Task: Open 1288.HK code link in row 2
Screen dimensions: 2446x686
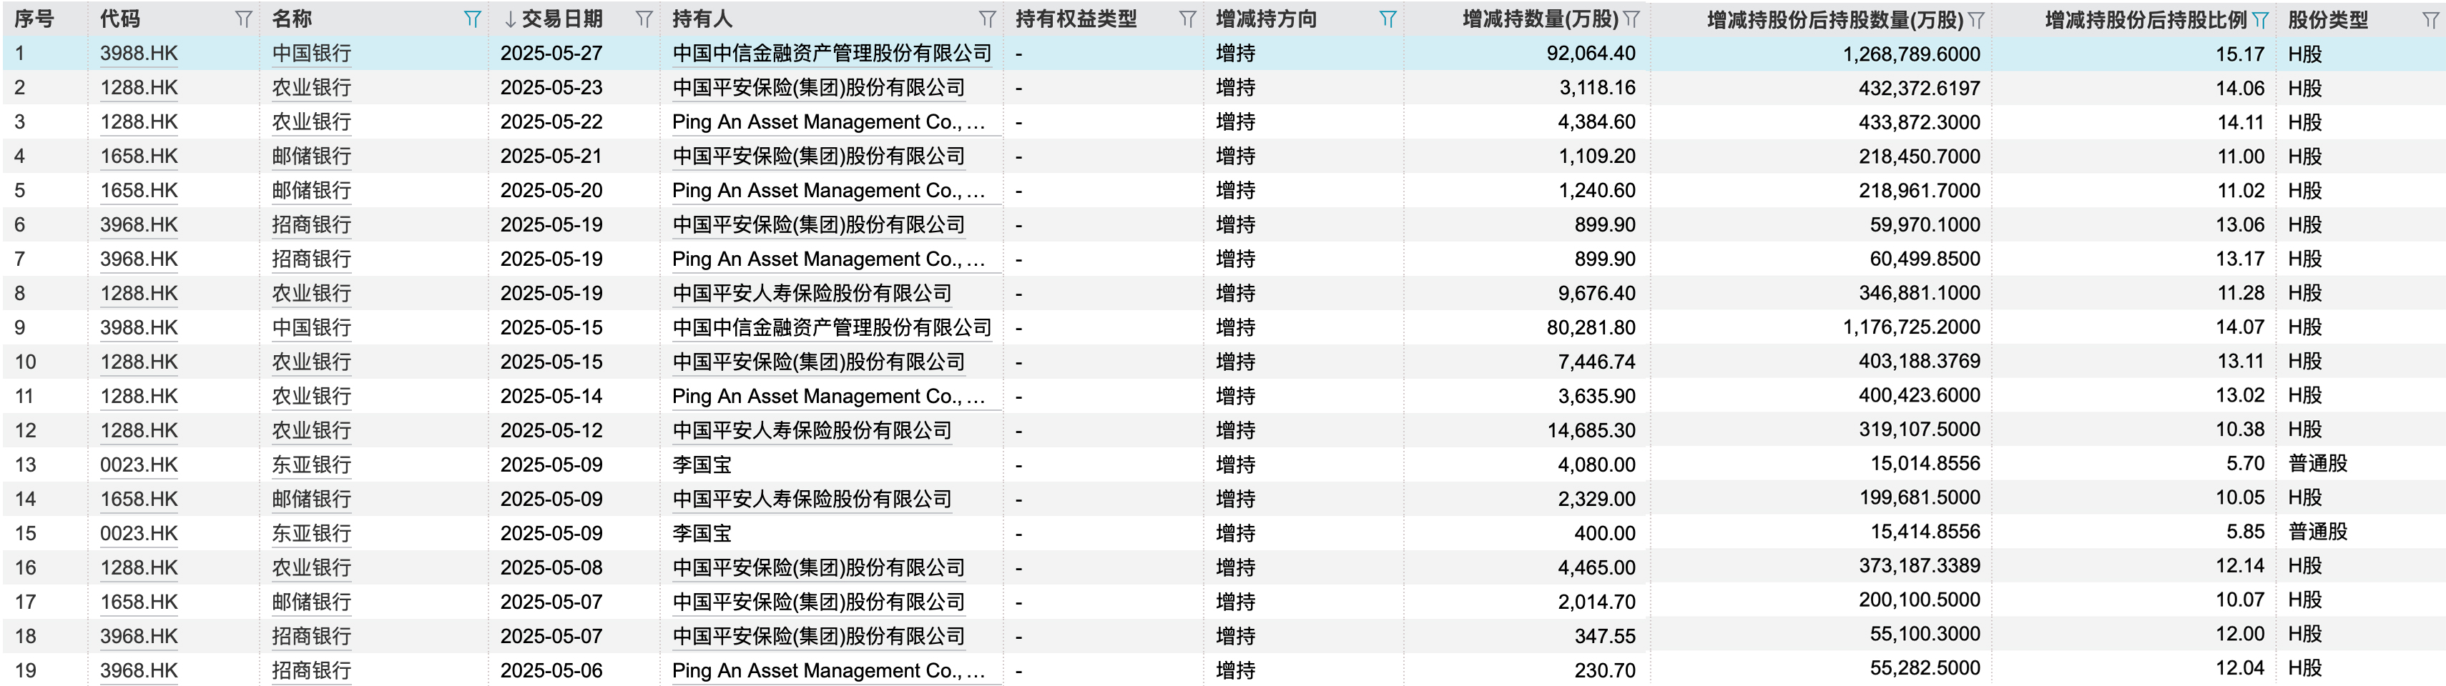Action: pos(139,87)
